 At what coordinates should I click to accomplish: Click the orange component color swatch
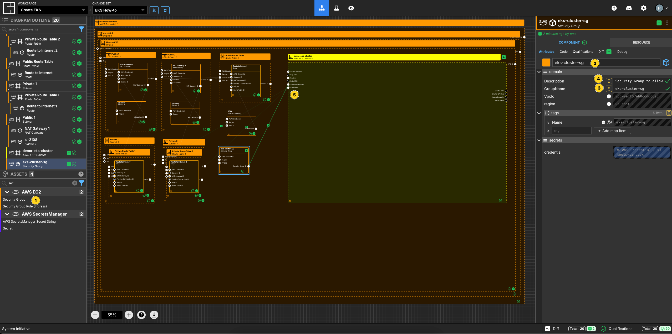tap(546, 62)
